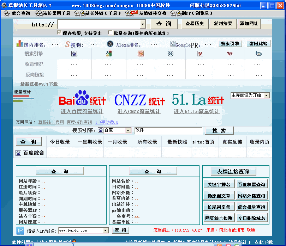Click the blue IP icon

pos(20,231)
